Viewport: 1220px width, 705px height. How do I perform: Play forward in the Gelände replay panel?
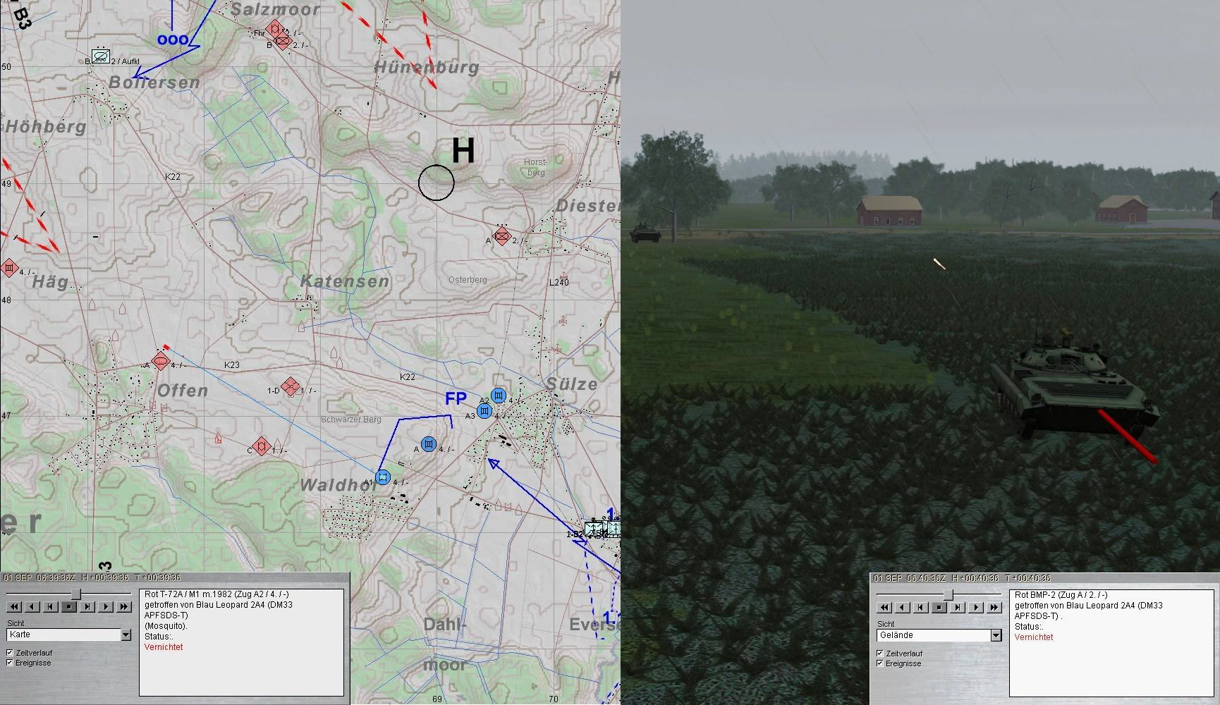(x=976, y=607)
